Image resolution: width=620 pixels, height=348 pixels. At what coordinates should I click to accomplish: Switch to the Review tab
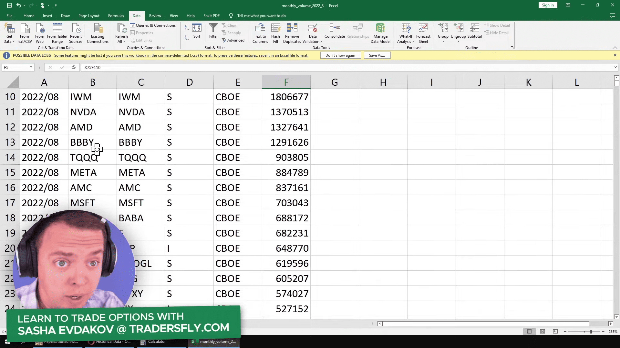click(x=155, y=16)
